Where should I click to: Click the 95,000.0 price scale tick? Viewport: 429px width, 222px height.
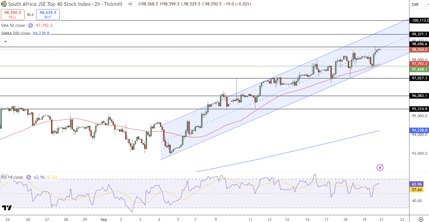pos(419,116)
